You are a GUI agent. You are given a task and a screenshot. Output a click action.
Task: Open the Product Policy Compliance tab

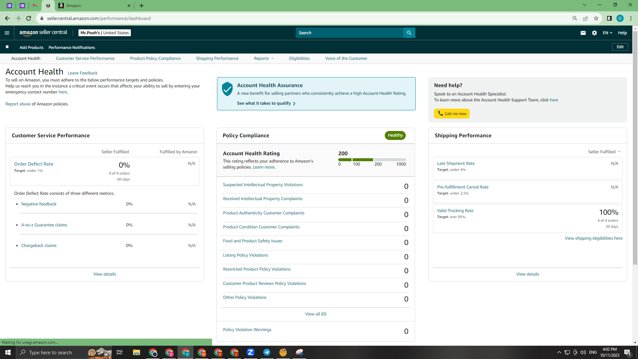(155, 58)
